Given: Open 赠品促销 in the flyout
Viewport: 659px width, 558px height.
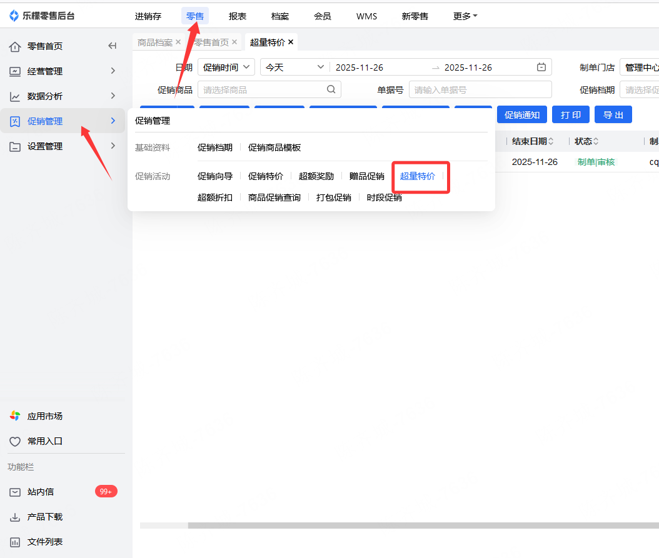Looking at the screenshot, I should click(x=367, y=176).
